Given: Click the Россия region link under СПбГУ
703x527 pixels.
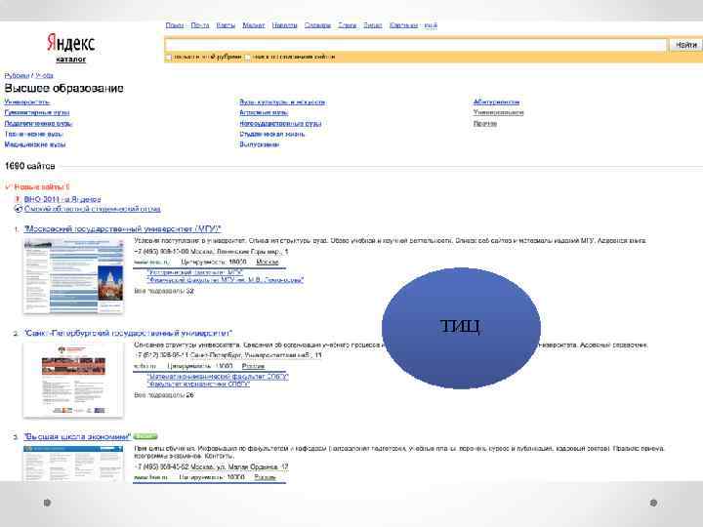Looking at the screenshot, I should tap(253, 366).
